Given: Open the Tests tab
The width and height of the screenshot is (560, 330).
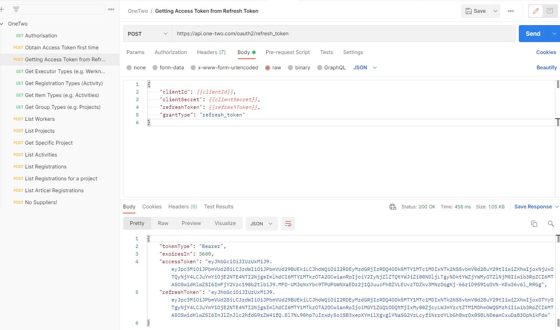Looking at the screenshot, I should click(x=326, y=52).
